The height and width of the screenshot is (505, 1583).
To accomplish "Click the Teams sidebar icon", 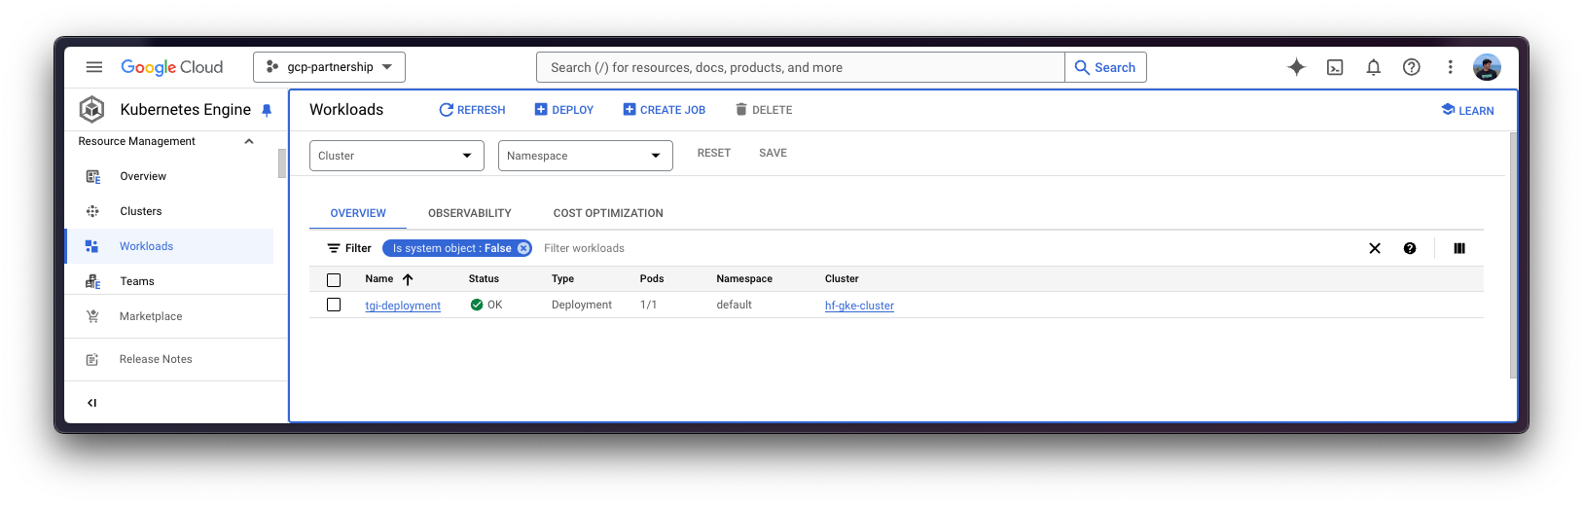I will click(92, 281).
